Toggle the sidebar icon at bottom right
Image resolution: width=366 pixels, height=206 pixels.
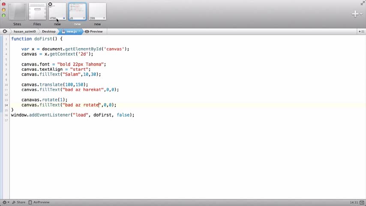coord(362,203)
